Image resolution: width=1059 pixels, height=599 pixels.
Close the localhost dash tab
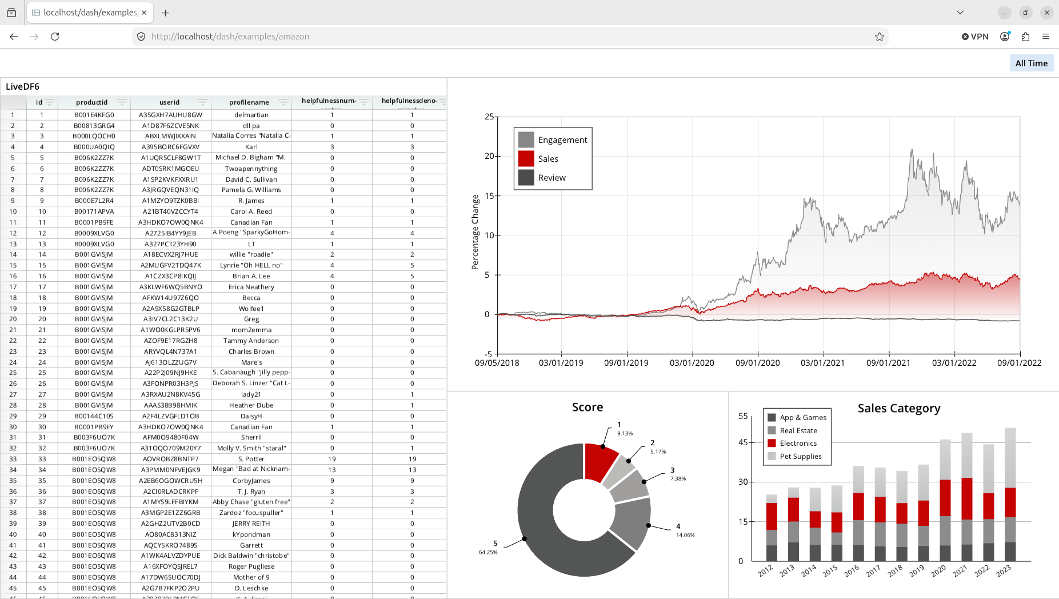[x=144, y=13]
